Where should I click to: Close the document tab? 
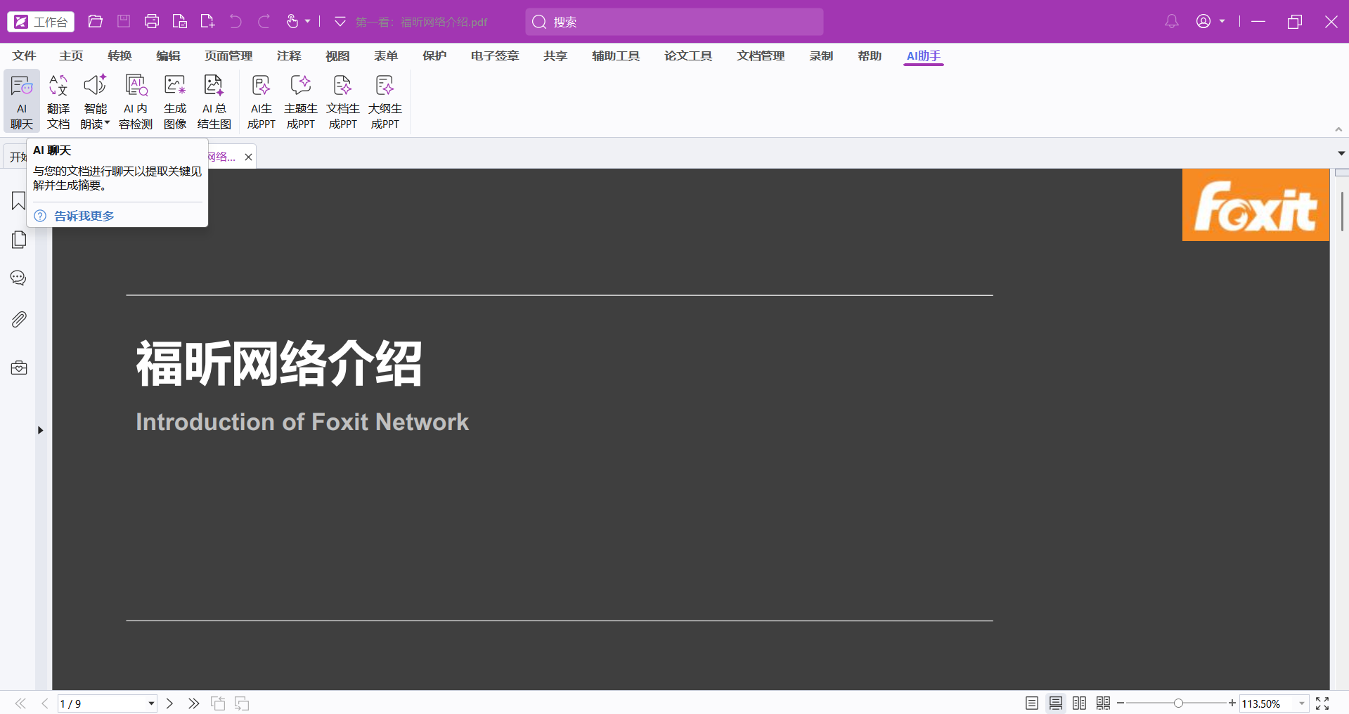[248, 157]
